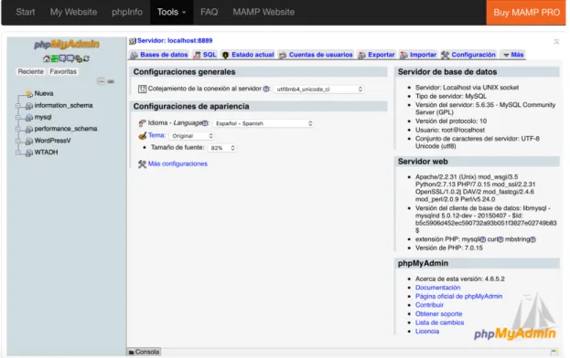The width and height of the screenshot is (570, 358).
Task: Open the Consola panel
Action: [x=144, y=352]
